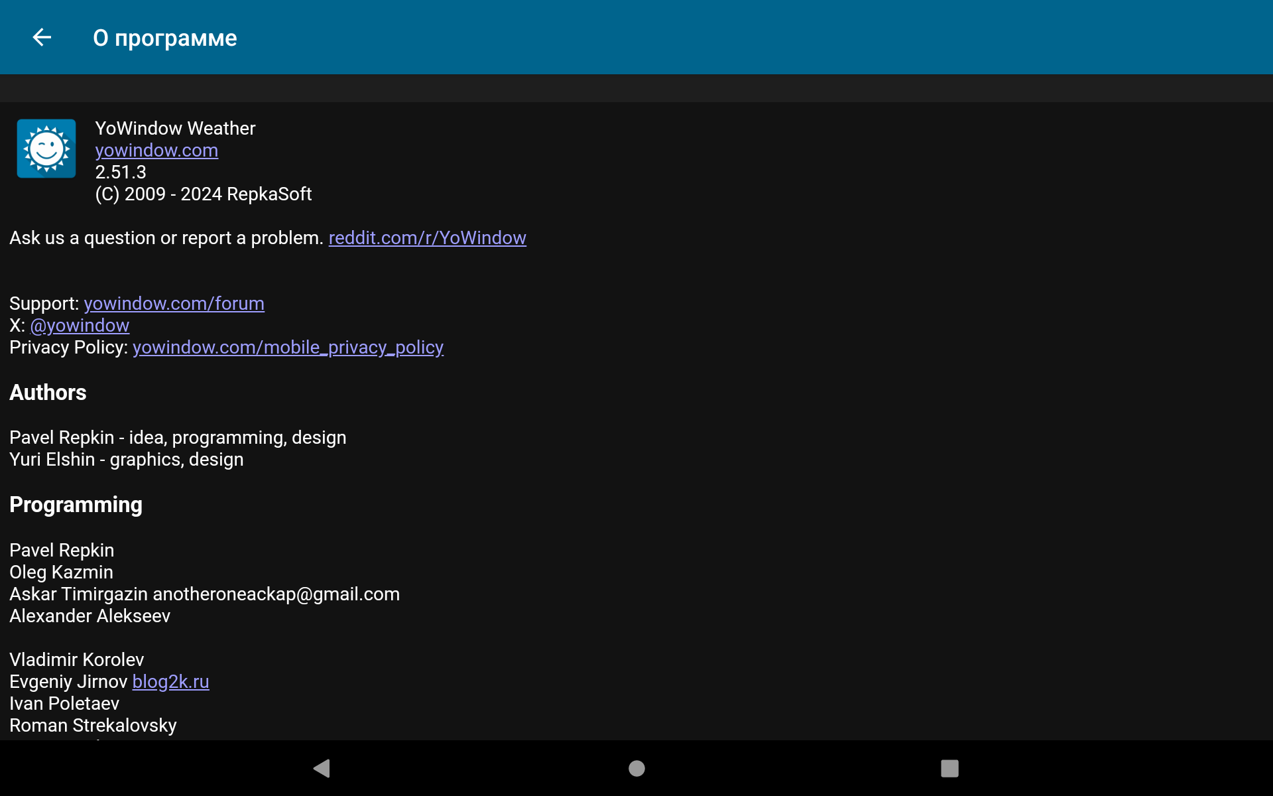Tap "Pavel Repkin - idea, programming, design"
This screenshot has width=1273, height=796.
tap(178, 438)
